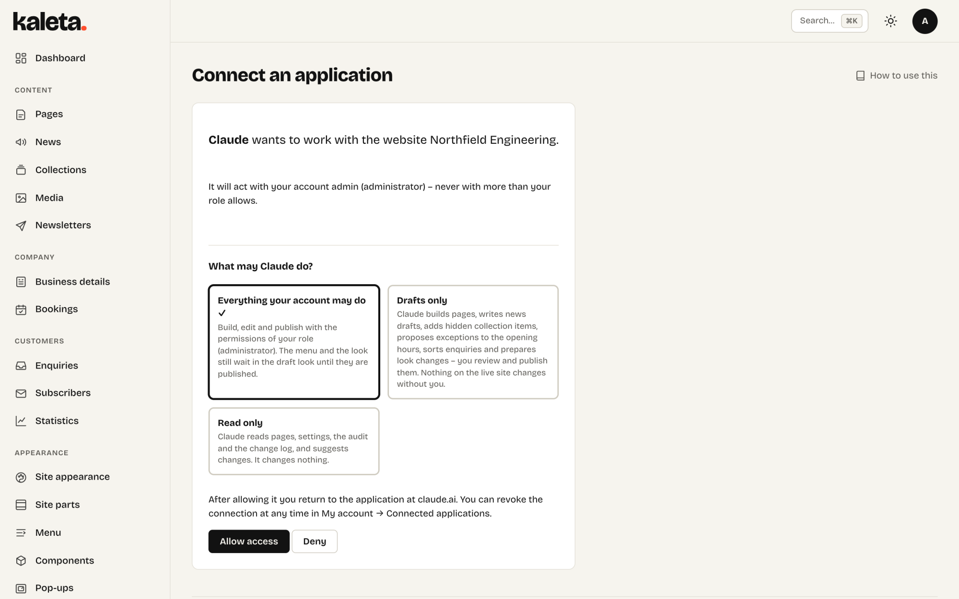Click the 'How to use this' book icon
The height and width of the screenshot is (599, 959).
860,76
